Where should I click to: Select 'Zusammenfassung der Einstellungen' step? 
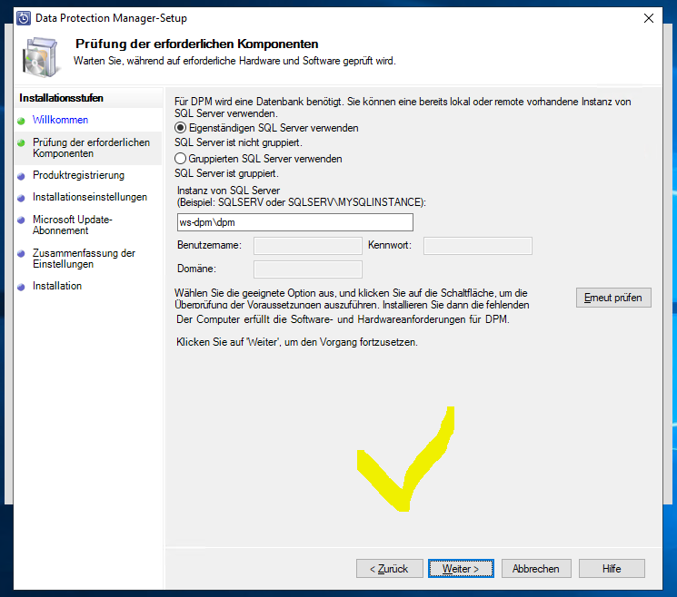tap(84, 259)
